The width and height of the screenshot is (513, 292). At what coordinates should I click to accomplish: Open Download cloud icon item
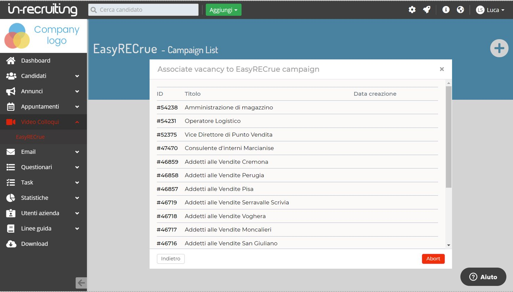click(11, 244)
